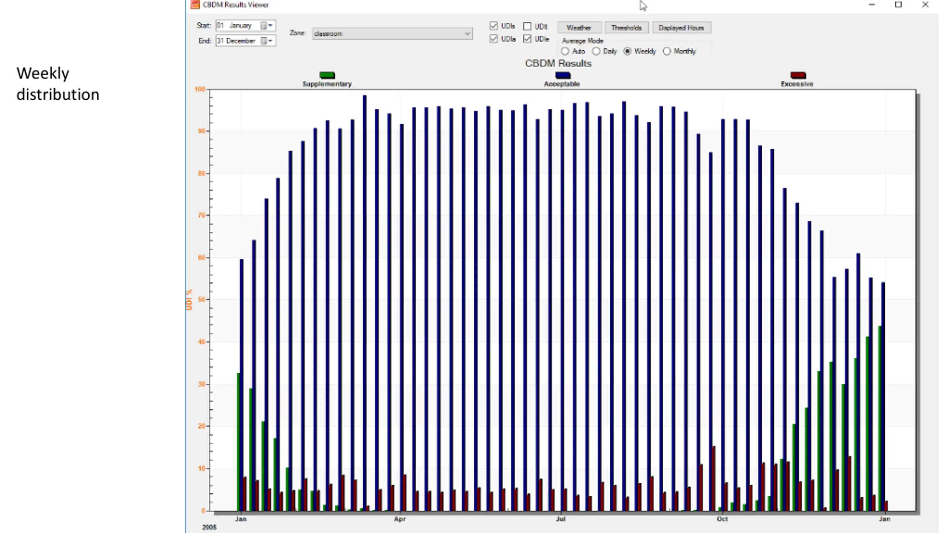Image resolution: width=948 pixels, height=533 pixels.
Task: Uncheck the UDIe checkbox
Action: pos(527,39)
